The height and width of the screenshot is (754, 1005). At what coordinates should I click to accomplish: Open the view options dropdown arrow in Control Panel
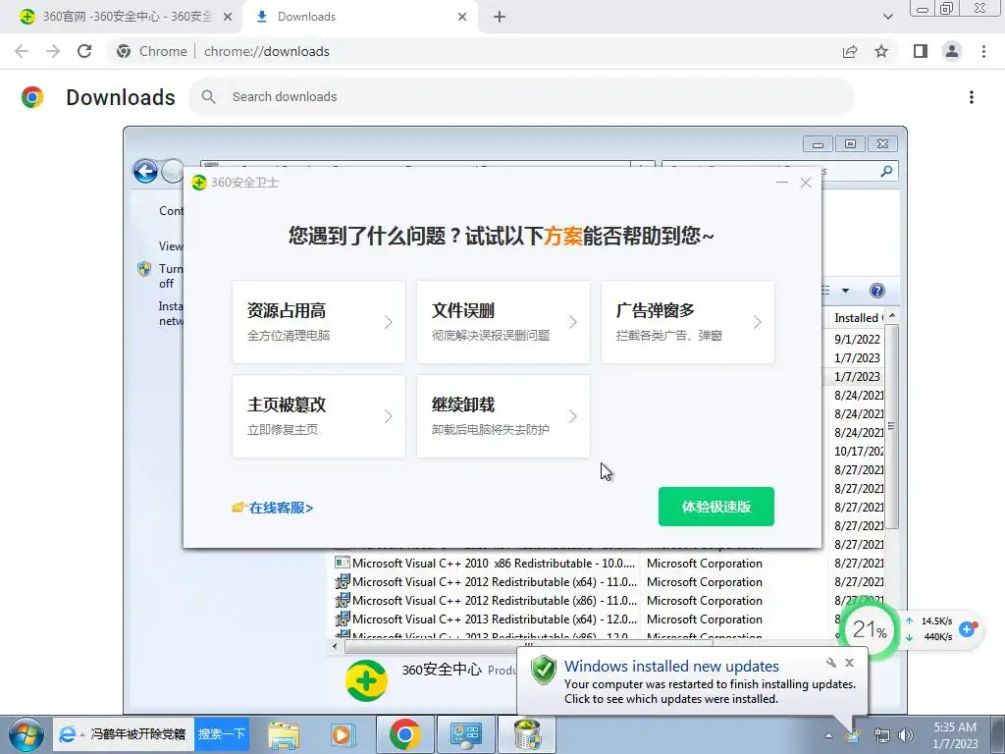(x=845, y=291)
